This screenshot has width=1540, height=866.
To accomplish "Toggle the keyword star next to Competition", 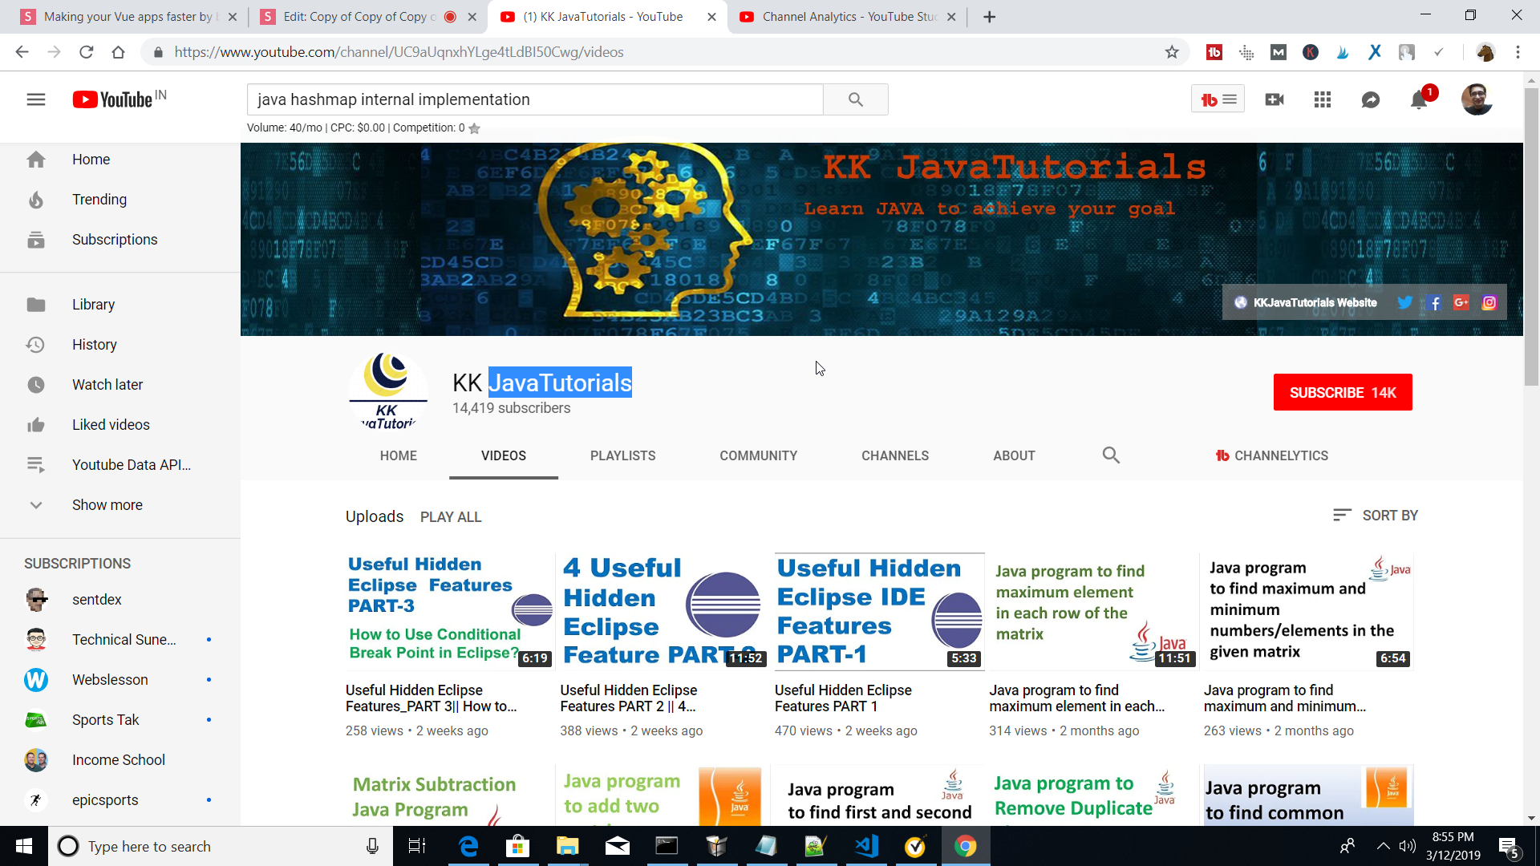I will pyautogui.click(x=475, y=128).
